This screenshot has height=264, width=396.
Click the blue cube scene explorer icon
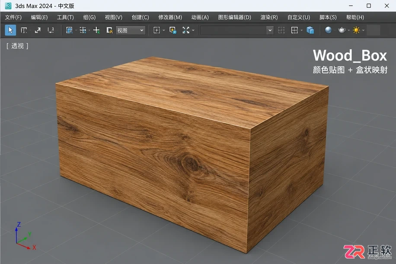tap(310, 30)
